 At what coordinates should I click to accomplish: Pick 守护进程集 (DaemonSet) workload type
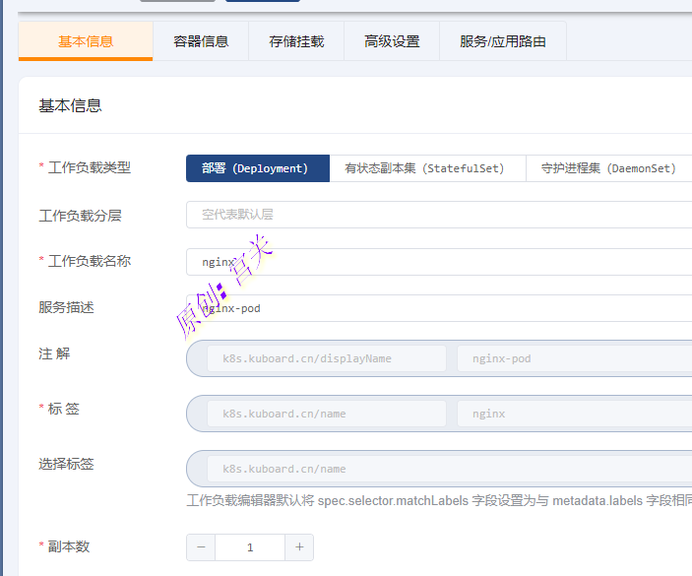[x=608, y=168]
